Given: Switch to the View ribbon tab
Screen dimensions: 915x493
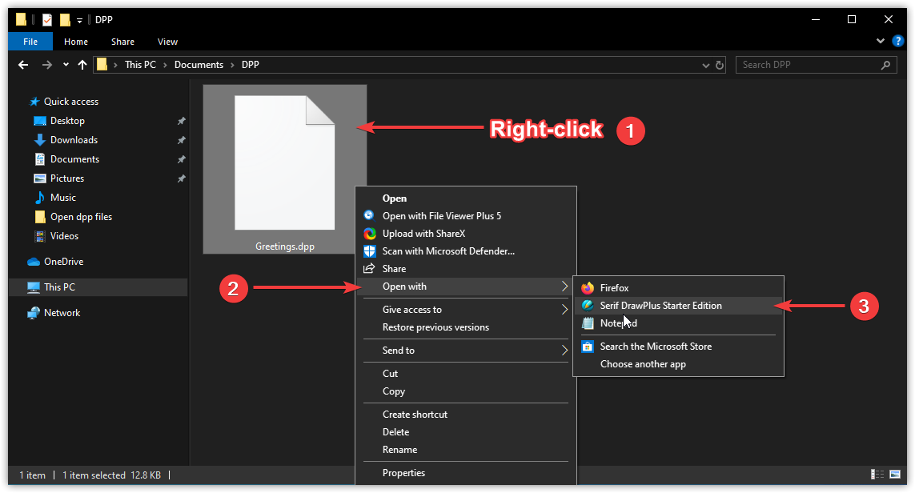Looking at the screenshot, I should (x=167, y=42).
